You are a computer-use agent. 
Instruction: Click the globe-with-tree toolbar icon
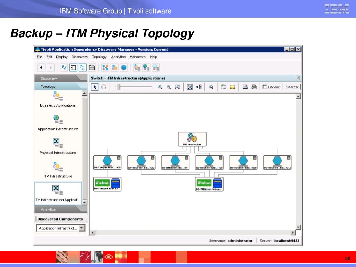[146, 67]
